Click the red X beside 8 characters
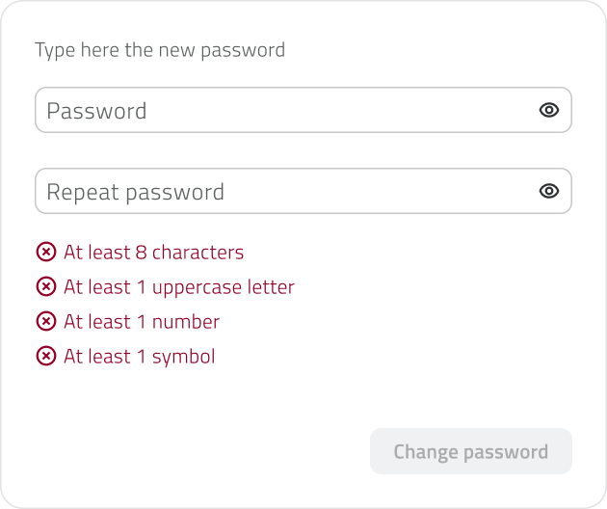The image size is (607, 509). (x=46, y=253)
